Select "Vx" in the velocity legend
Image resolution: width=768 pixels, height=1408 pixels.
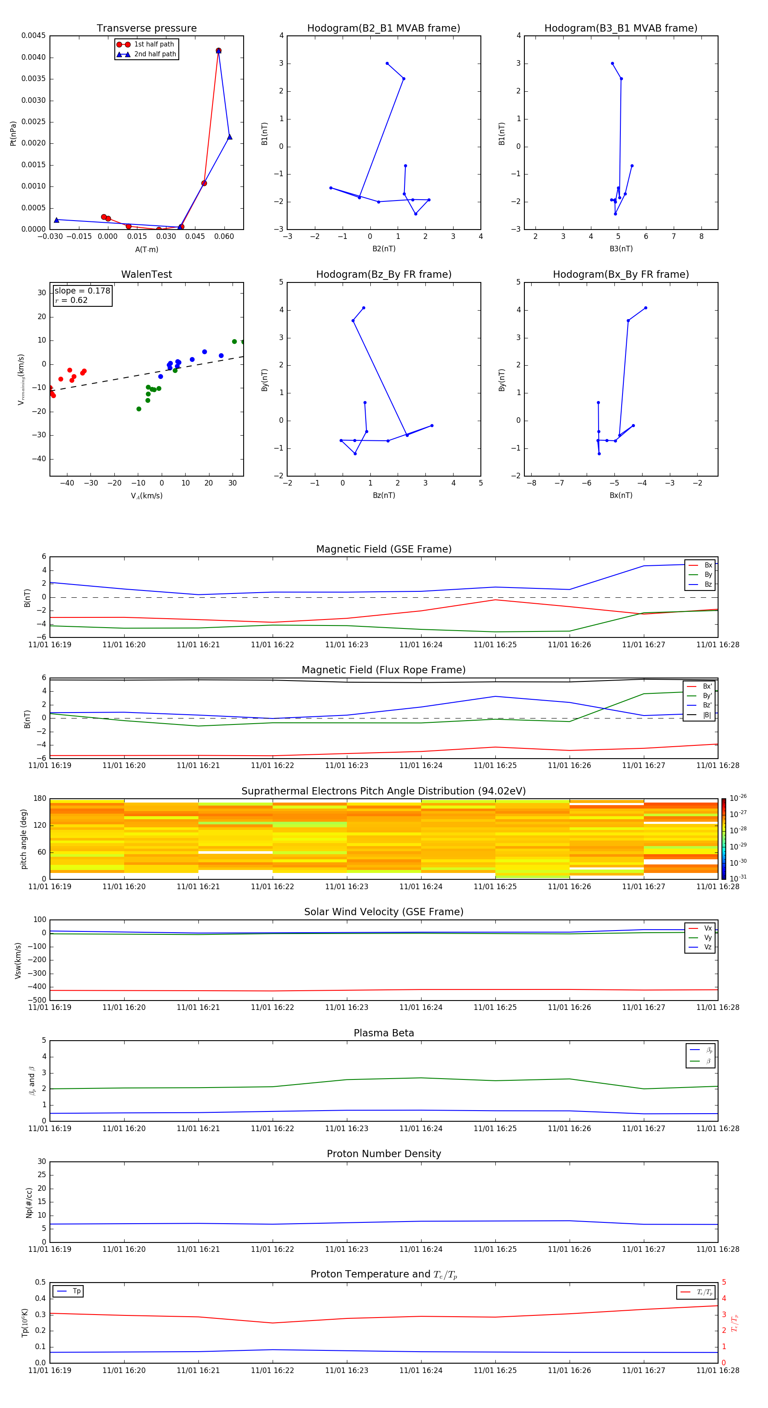click(x=701, y=928)
